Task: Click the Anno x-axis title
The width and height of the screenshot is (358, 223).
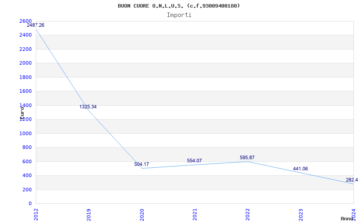Action: pyautogui.click(x=347, y=219)
